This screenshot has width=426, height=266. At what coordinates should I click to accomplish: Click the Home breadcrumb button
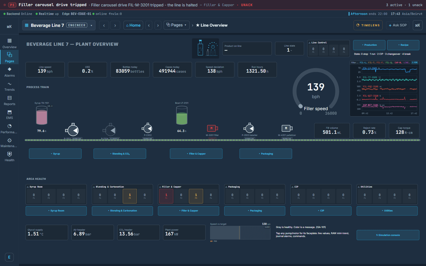click(x=133, y=25)
